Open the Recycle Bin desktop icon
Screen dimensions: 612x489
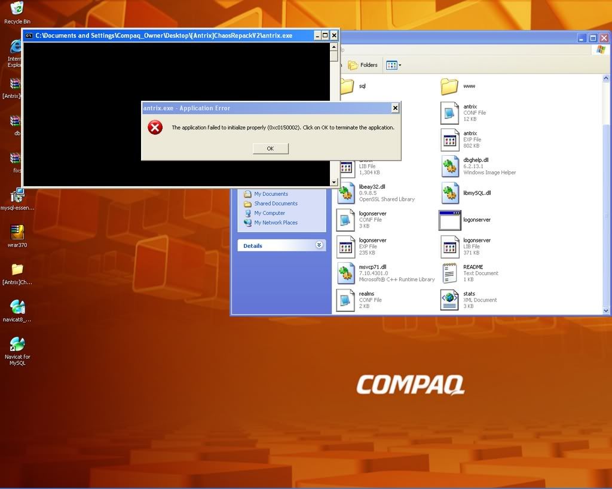click(17, 9)
